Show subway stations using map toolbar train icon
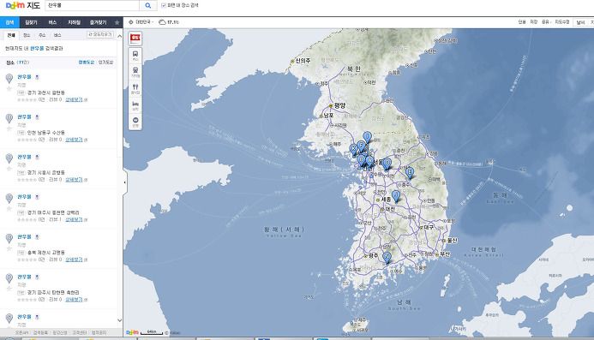This screenshot has width=594, height=340. [x=135, y=72]
